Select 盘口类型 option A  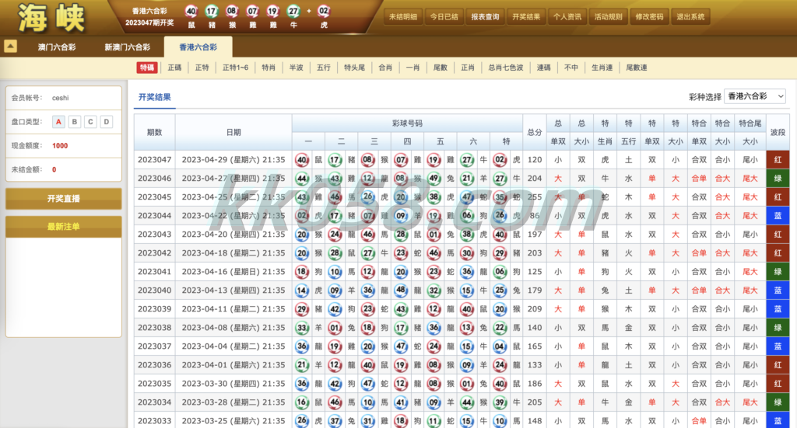(58, 122)
